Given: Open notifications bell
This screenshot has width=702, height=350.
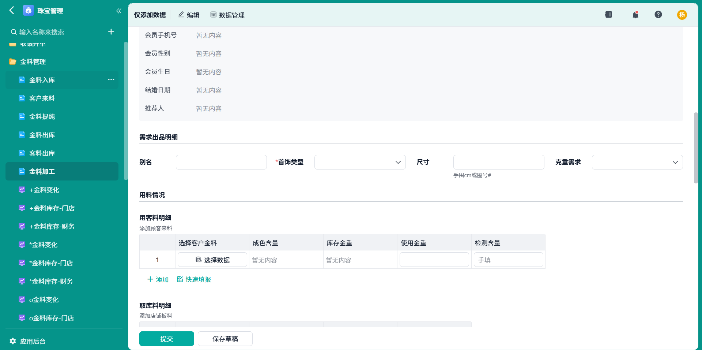Looking at the screenshot, I should tap(635, 15).
